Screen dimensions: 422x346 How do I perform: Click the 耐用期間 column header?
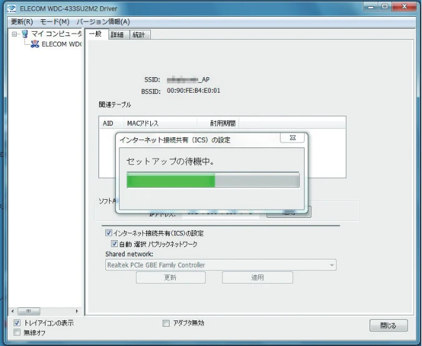click(218, 123)
